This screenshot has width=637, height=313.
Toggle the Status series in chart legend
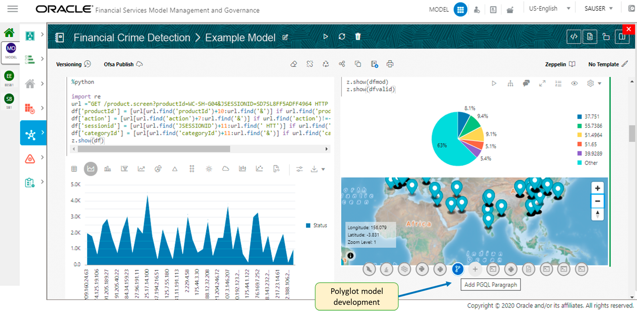(x=316, y=225)
